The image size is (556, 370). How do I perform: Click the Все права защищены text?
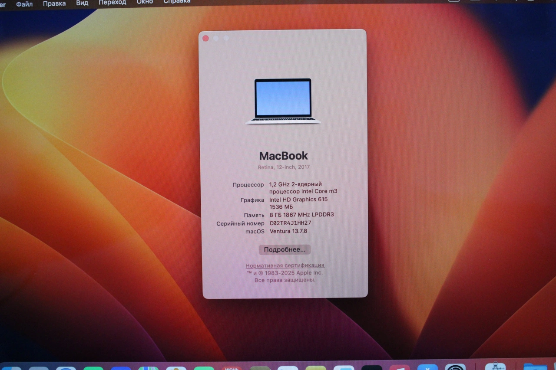(285, 280)
